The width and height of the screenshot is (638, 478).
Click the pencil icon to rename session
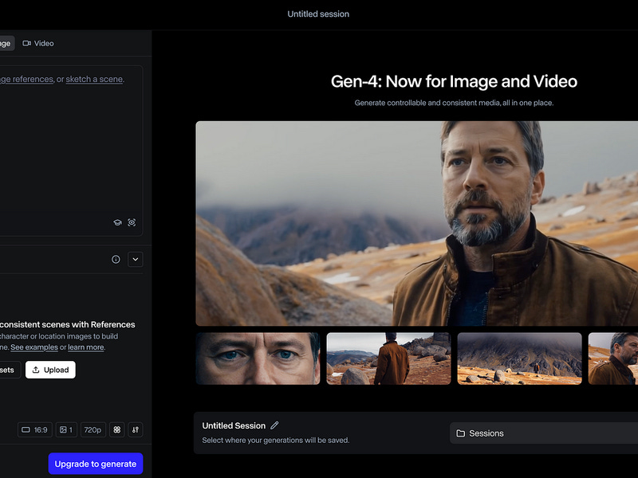coord(274,425)
